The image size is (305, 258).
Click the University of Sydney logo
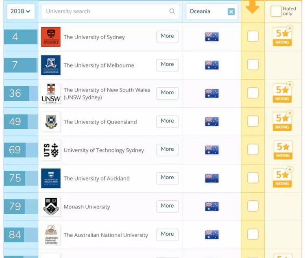pos(51,37)
